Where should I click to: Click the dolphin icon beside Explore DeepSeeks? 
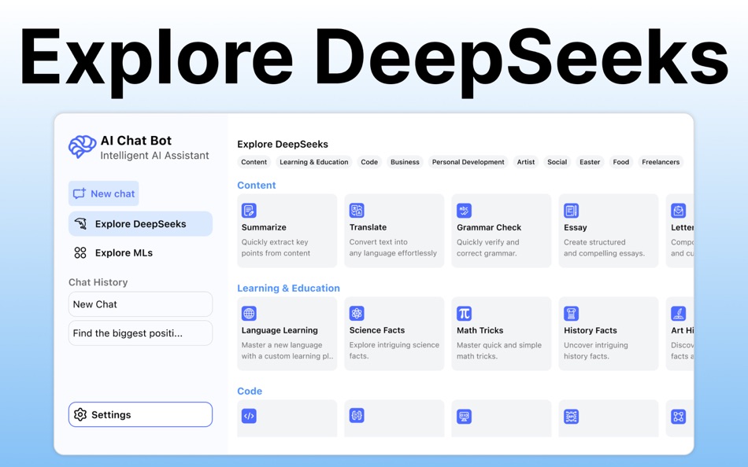tap(80, 224)
